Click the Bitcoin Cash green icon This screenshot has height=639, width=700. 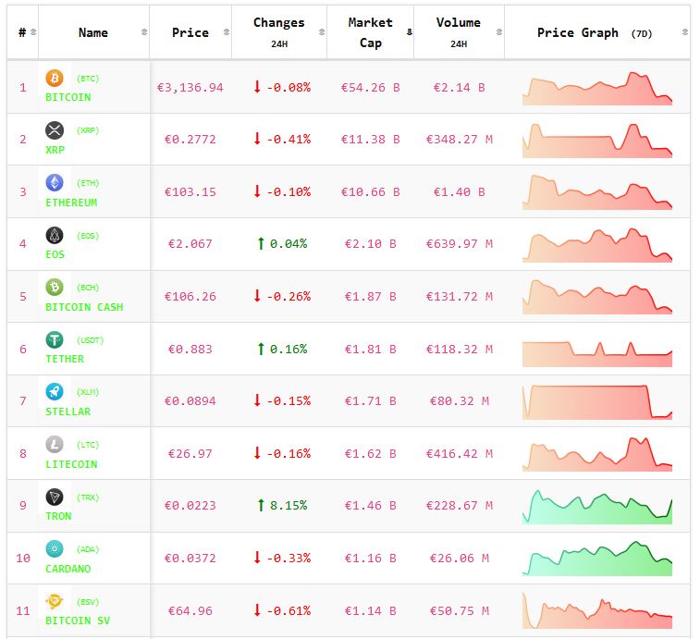55,288
